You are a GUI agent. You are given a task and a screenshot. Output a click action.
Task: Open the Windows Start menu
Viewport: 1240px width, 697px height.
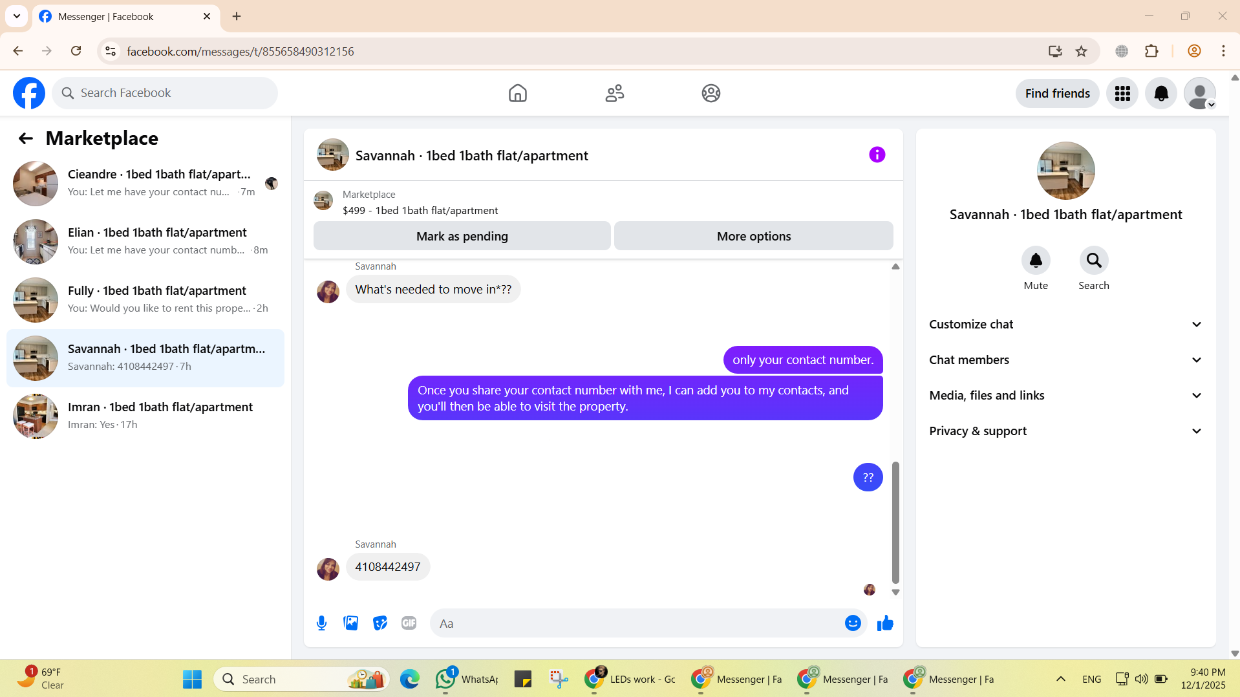[x=192, y=679]
